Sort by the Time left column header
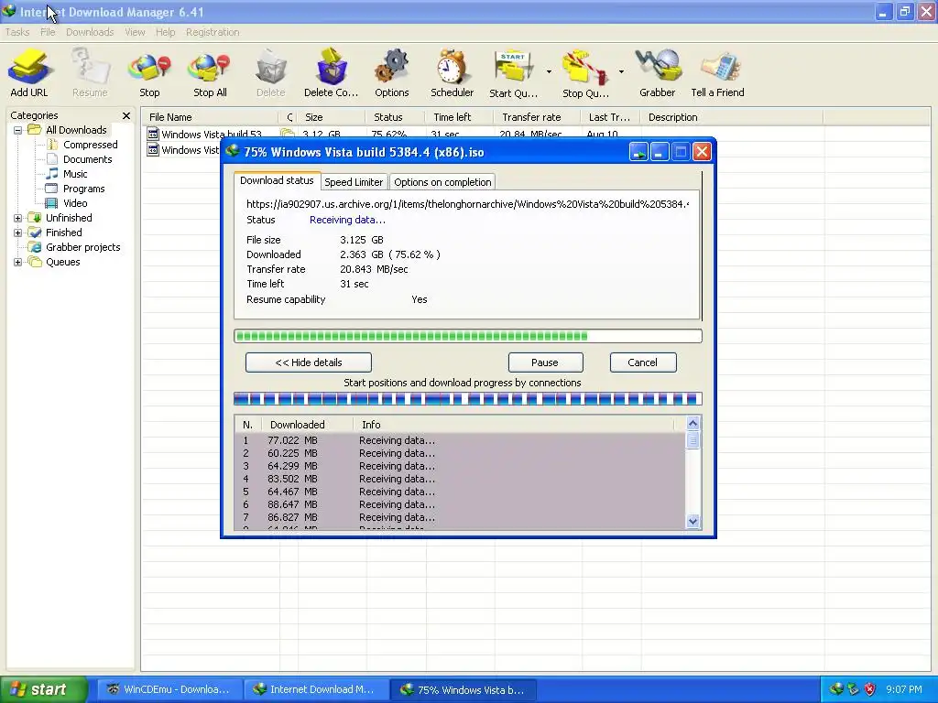938x703 pixels. click(x=459, y=117)
